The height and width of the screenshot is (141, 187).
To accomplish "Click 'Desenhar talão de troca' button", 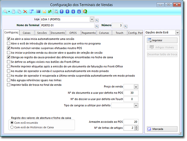I will coord(162,54).
